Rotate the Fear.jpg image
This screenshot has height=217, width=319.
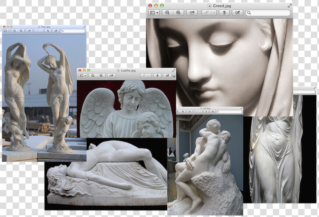(48, 31)
